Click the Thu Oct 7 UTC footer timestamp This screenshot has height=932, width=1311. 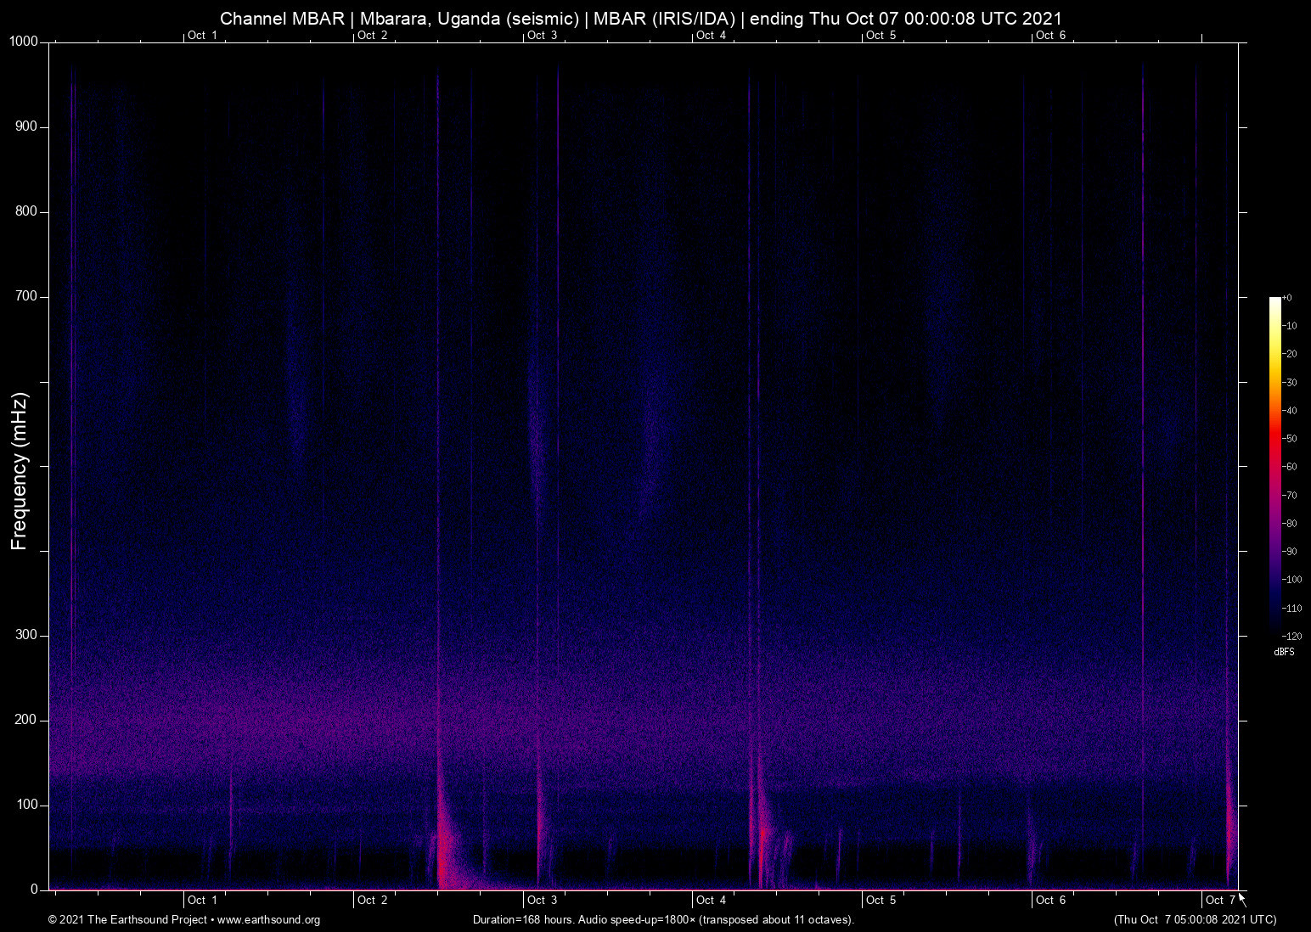pos(1195,919)
